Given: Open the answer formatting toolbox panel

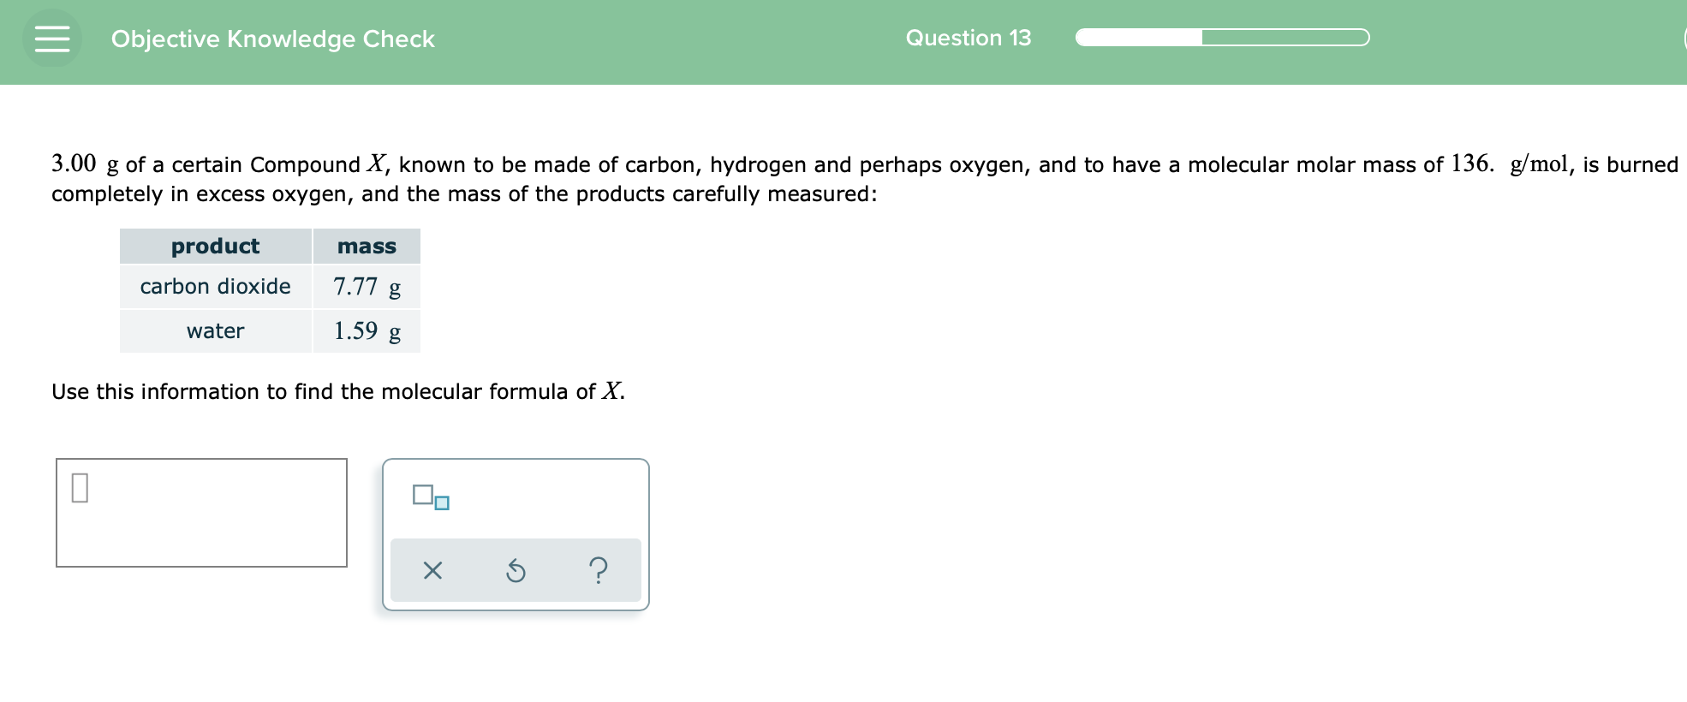Looking at the screenshot, I should pos(516,531).
